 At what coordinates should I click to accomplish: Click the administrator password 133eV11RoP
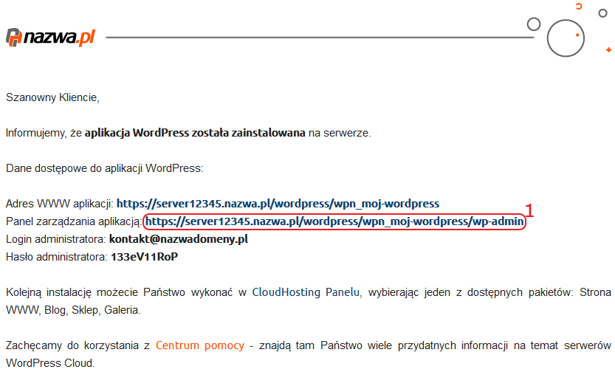pos(145,257)
